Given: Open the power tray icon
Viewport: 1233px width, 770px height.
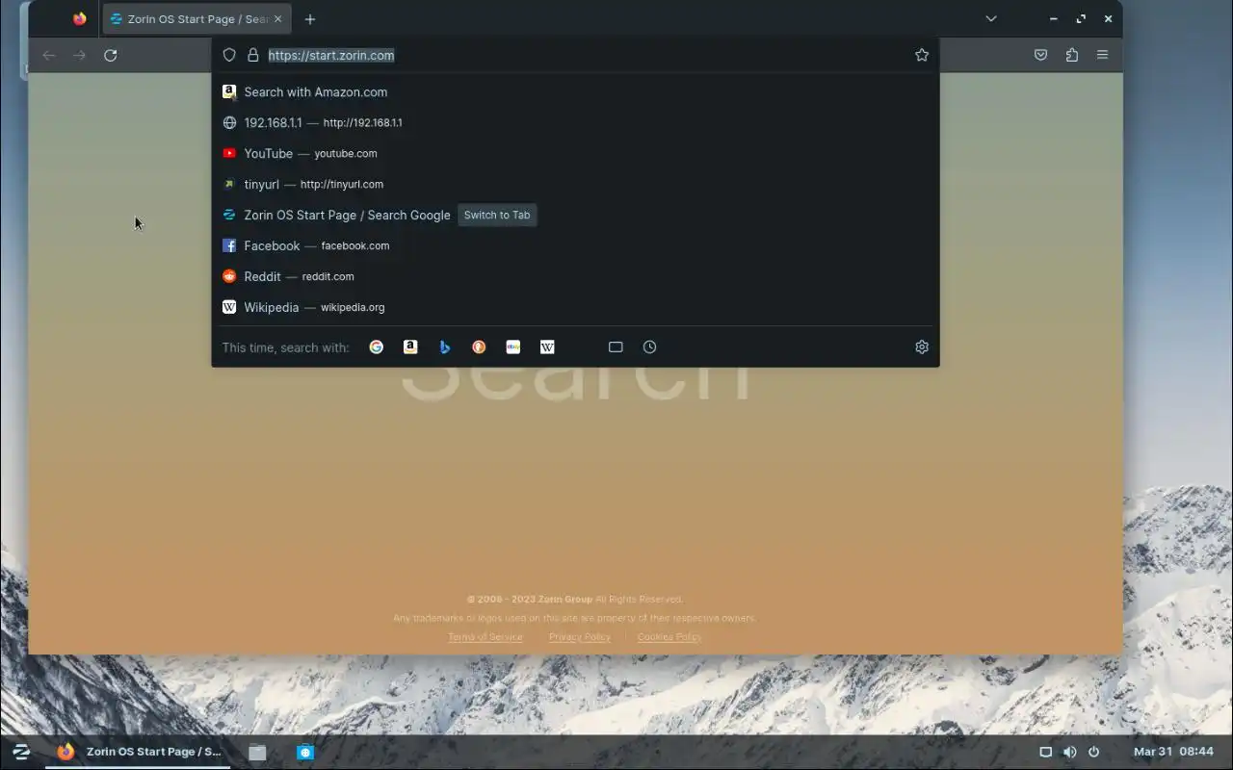Looking at the screenshot, I should click(x=1093, y=752).
